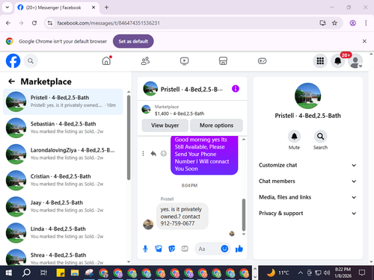Viewport: 374px width, 280px height.
Task: Dismiss the default browser banner
Action: pos(364,41)
